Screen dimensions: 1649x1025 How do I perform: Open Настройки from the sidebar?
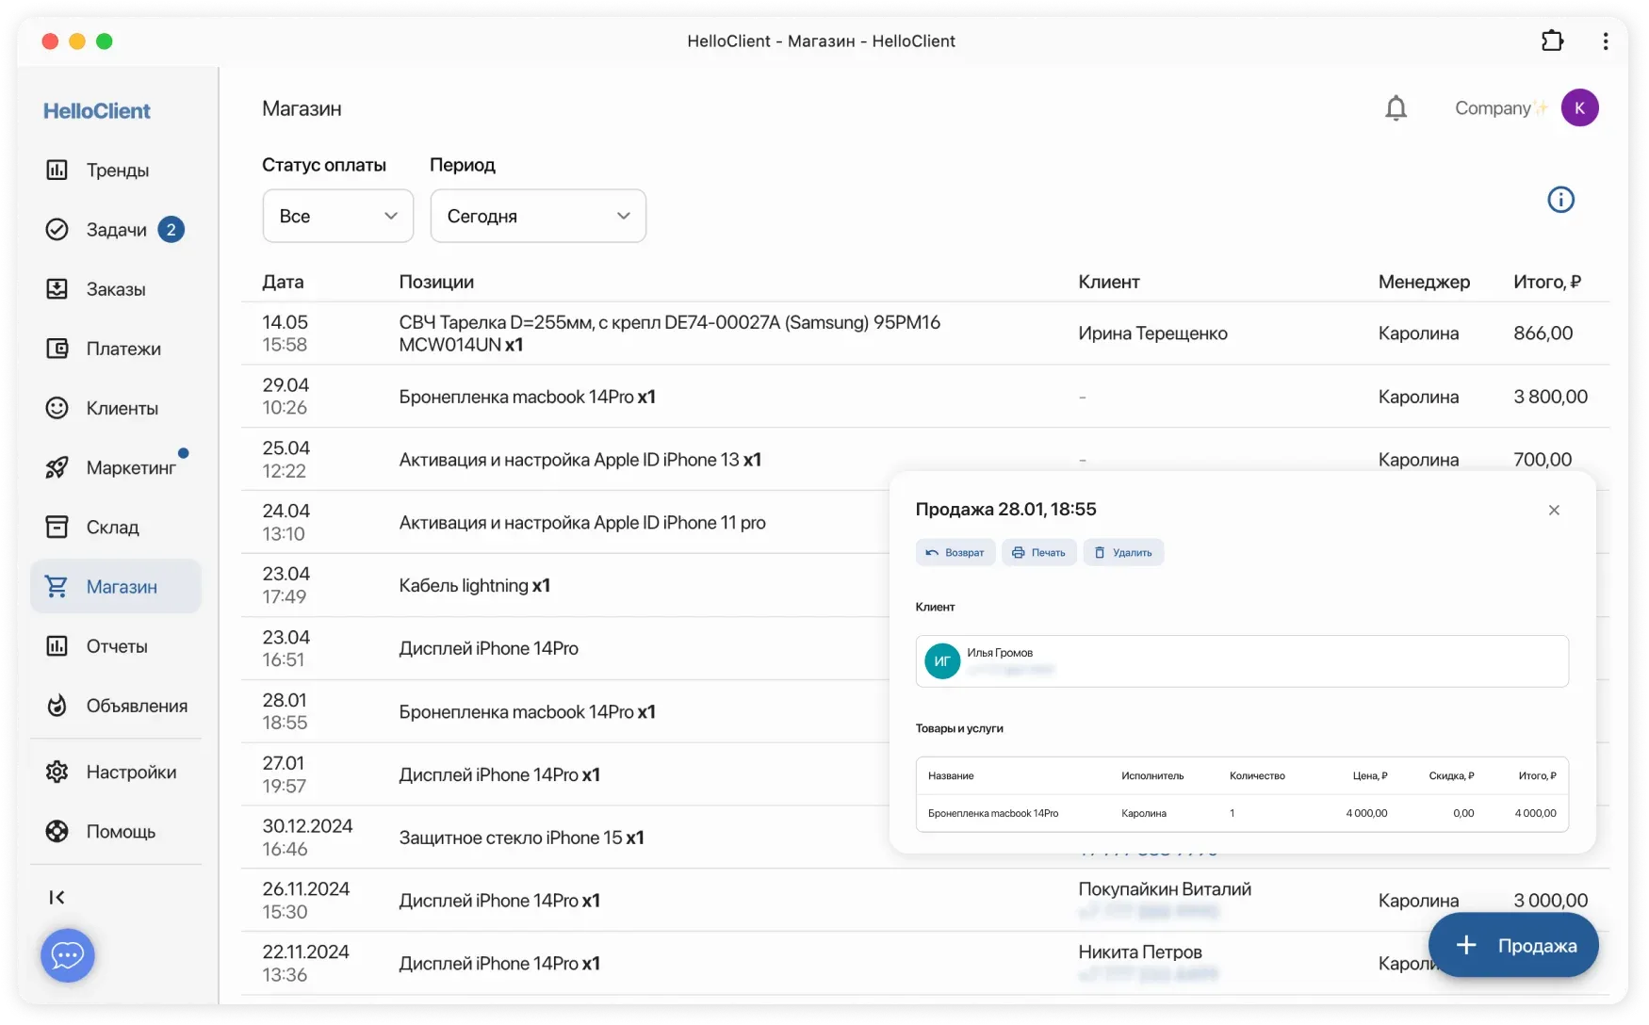point(130,773)
